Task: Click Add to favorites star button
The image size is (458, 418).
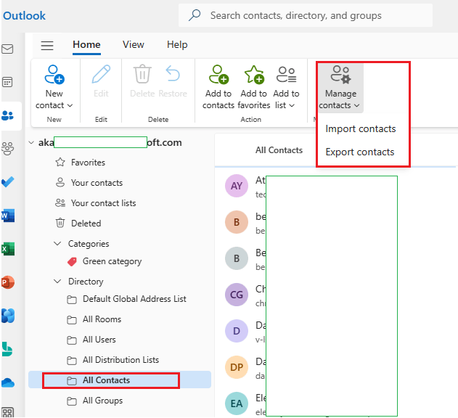Action: coord(254,87)
